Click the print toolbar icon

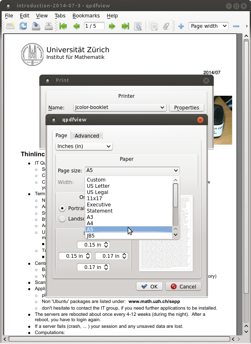[48, 26]
